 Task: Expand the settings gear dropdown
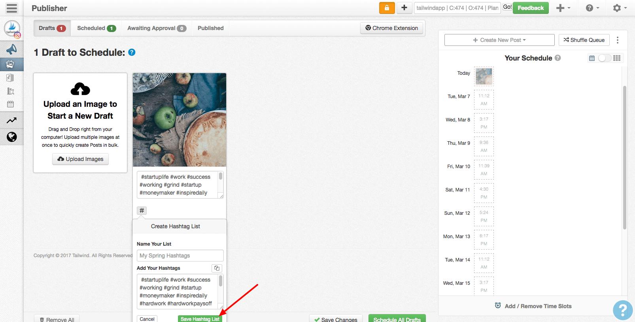[620, 8]
